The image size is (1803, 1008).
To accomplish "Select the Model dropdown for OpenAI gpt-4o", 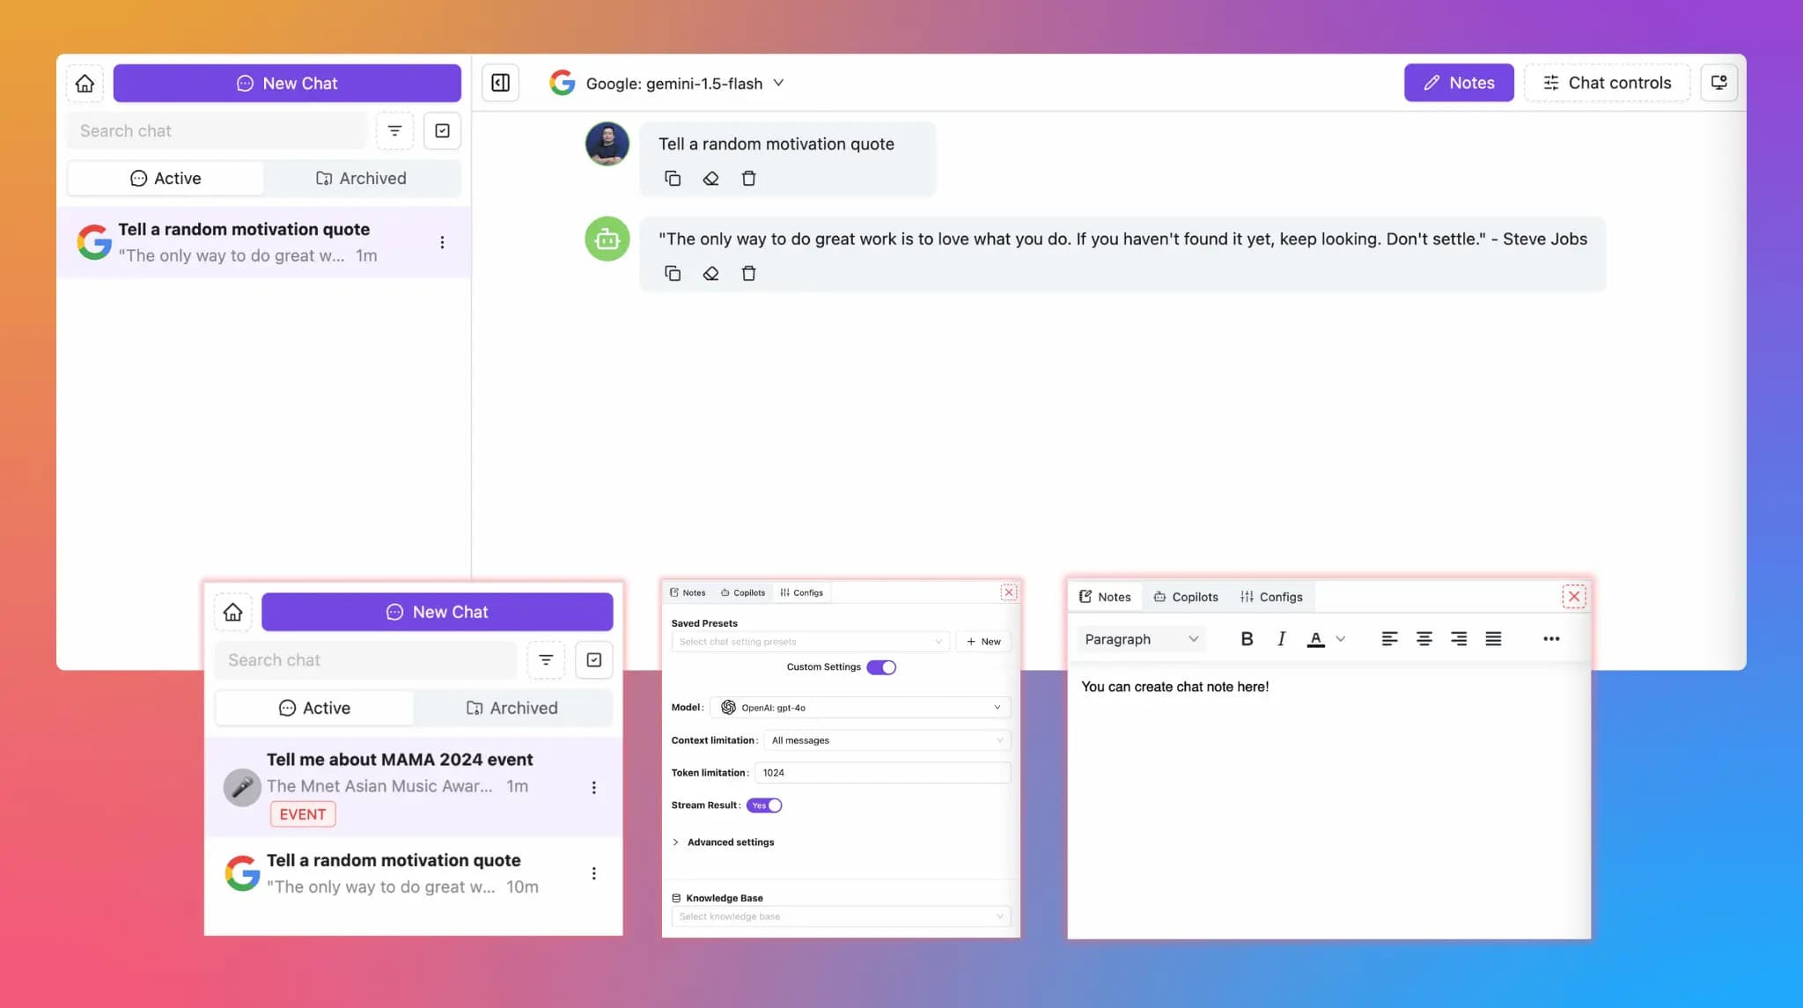I will [x=861, y=707].
